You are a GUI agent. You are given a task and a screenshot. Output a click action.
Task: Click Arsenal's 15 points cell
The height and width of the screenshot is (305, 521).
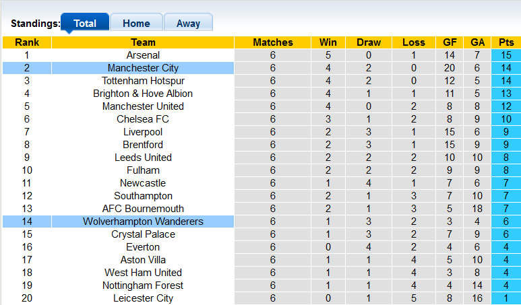point(506,55)
